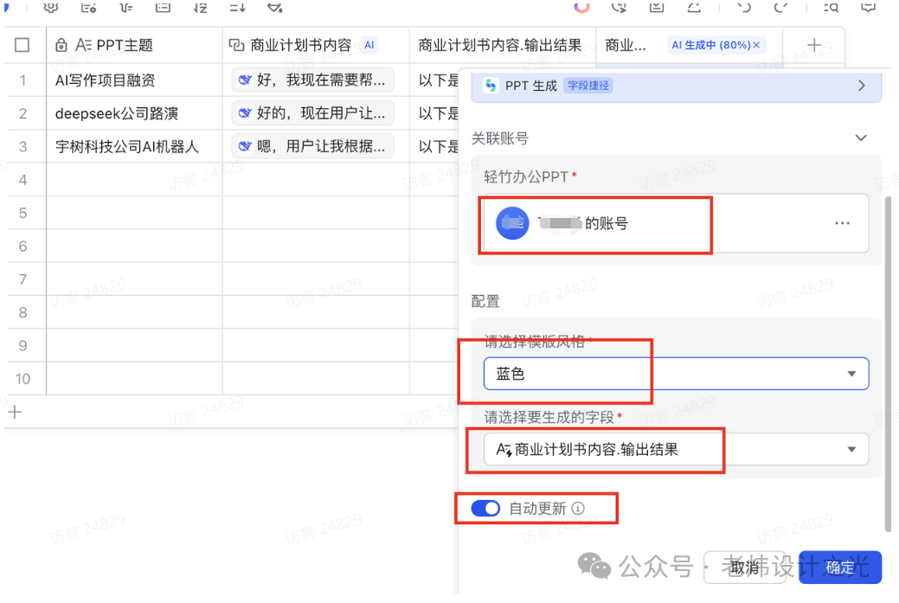Click the 字段捷径 tag
This screenshot has height=603, width=899.
click(588, 86)
